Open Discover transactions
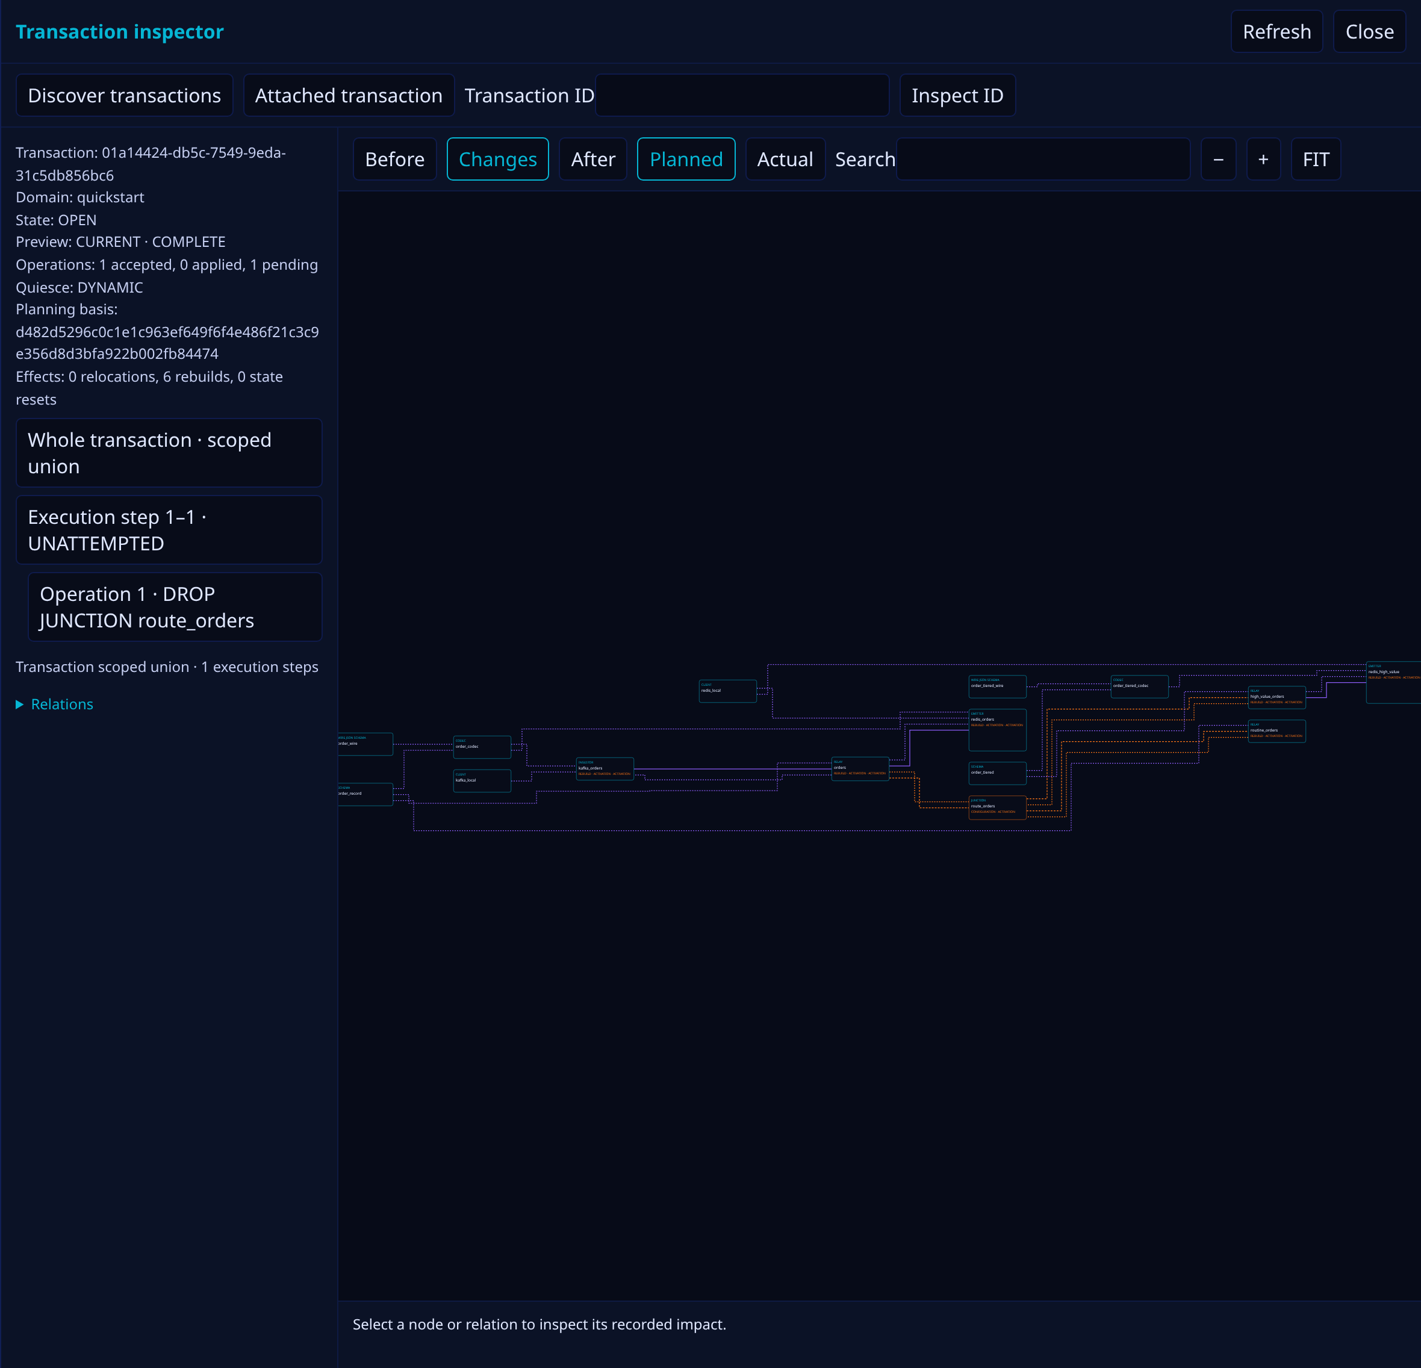This screenshot has height=1368, width=1421. click(x=124, y=95)
